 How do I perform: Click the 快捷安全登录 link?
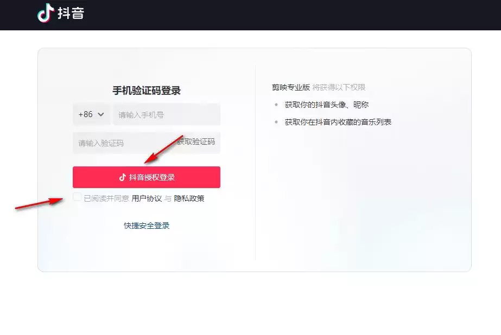[x=147, y=226]
